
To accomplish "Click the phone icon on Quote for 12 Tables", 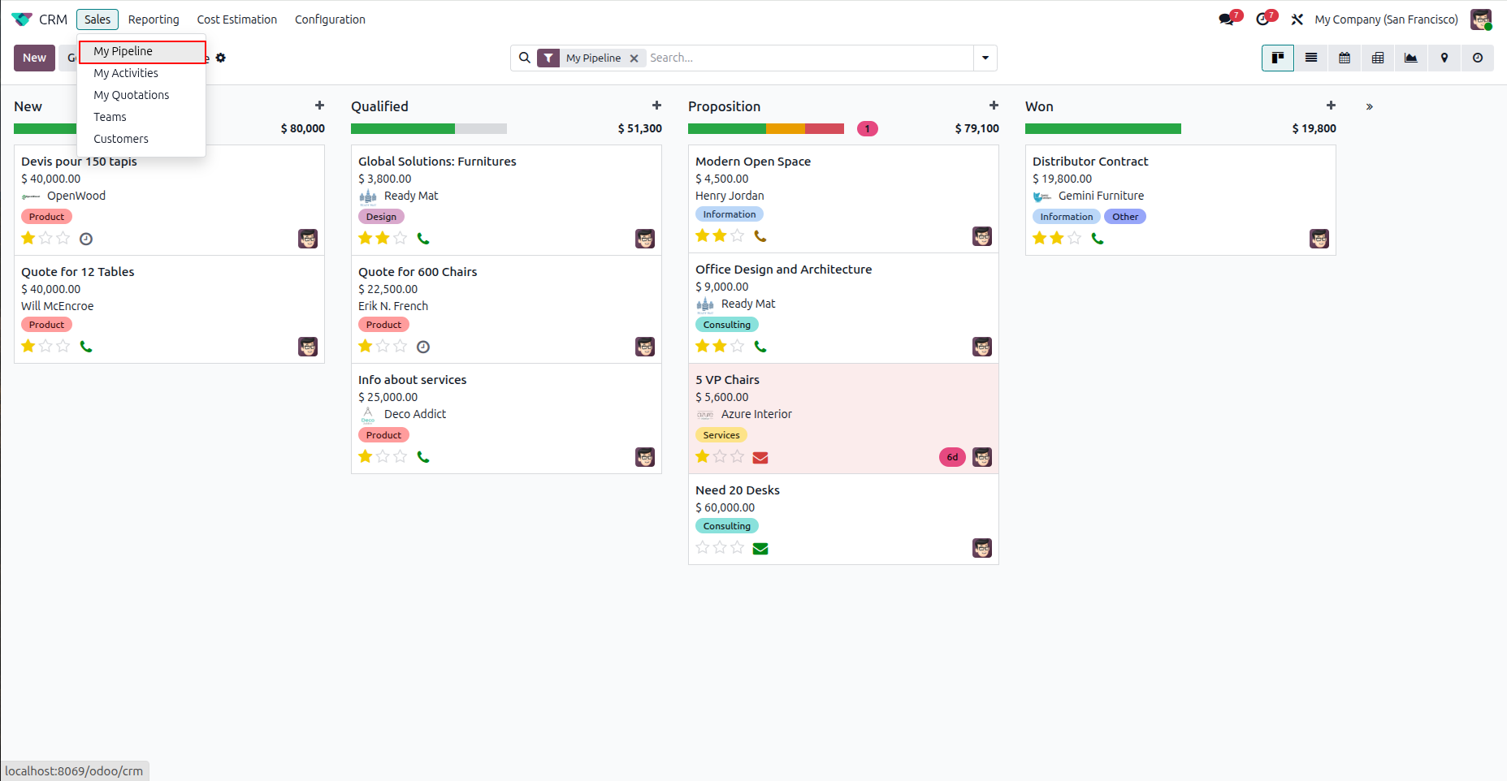I will pyautogui.click(x=86, y=347).
